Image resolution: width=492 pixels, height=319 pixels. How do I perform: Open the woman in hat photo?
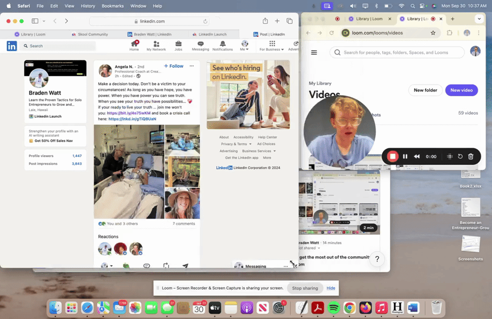click(x=182, y=203)
